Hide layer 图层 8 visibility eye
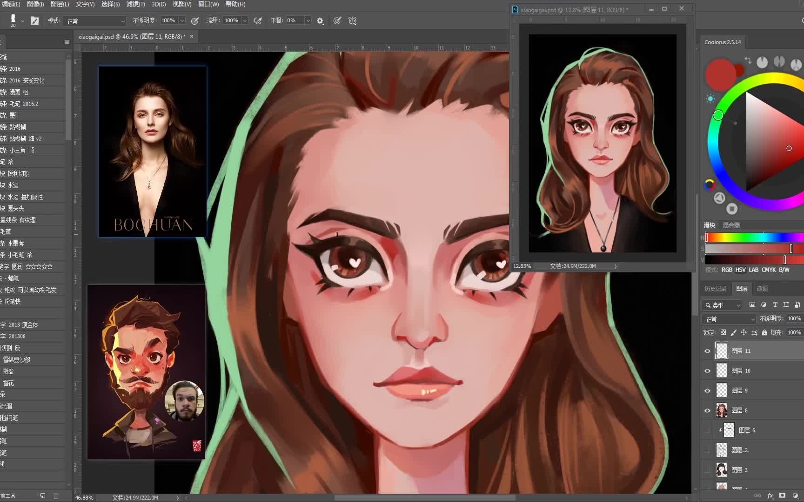This screenshot has height=502, width=804. click(707, 410)
